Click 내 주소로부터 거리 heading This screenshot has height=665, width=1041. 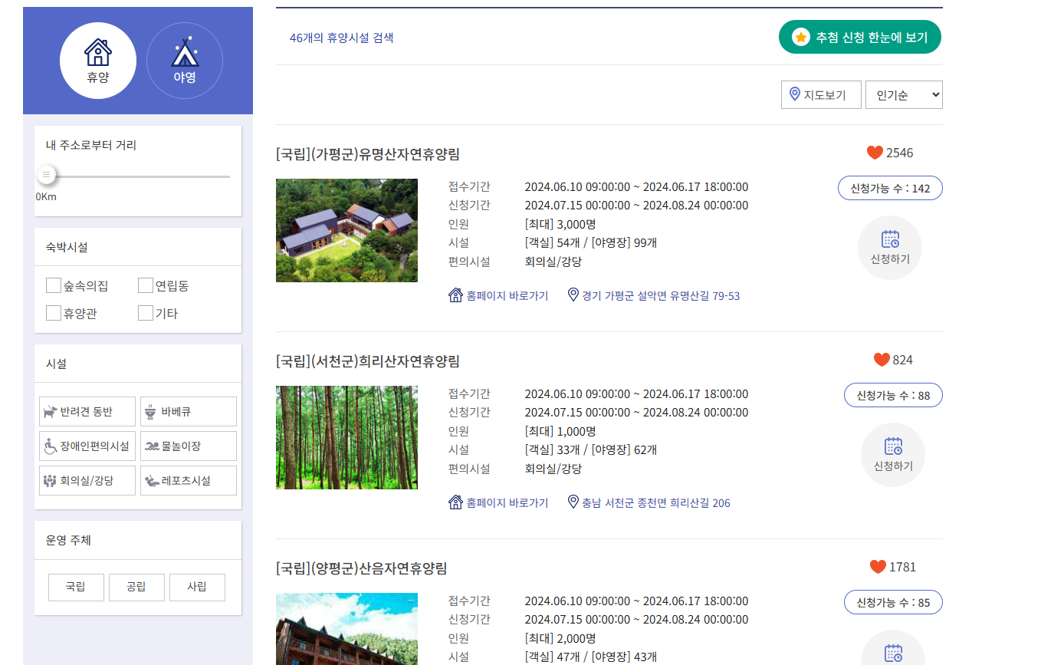91,145
